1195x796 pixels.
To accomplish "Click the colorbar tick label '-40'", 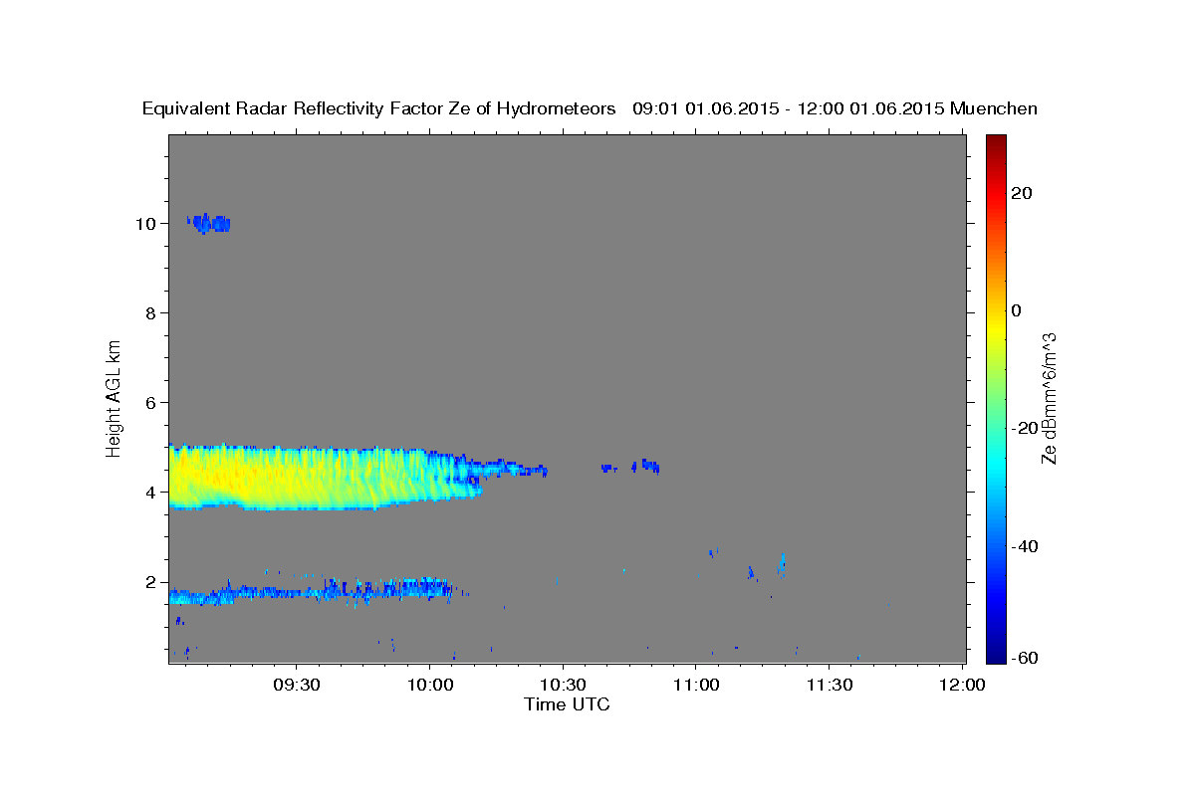I will [1023, 545].
